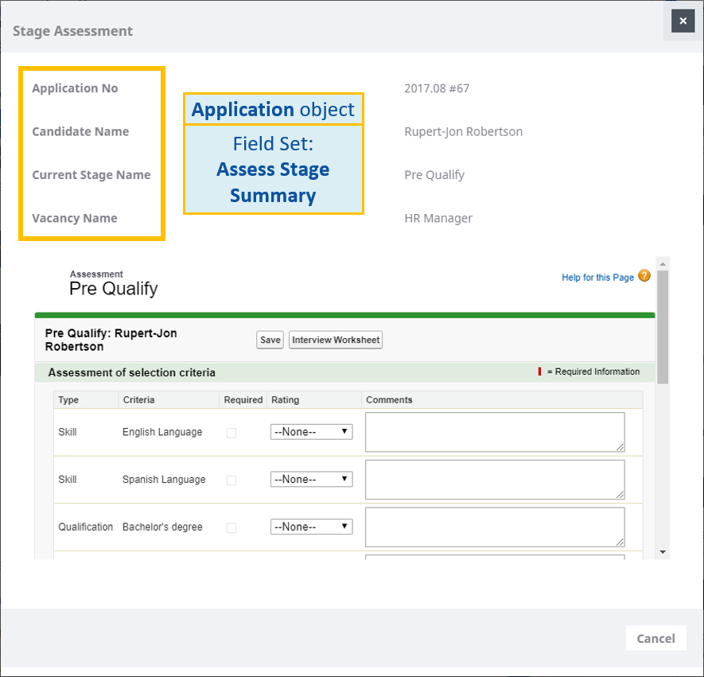Click the vertical scrollbar thumb
704x677 pixels.
663,326
